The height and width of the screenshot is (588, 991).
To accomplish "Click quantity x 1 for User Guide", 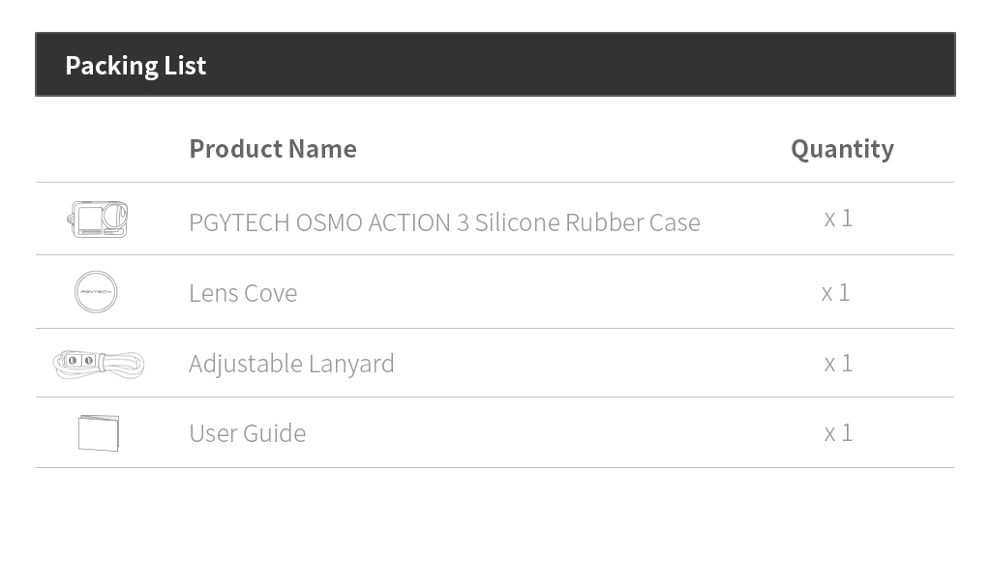I will [838, 432].
